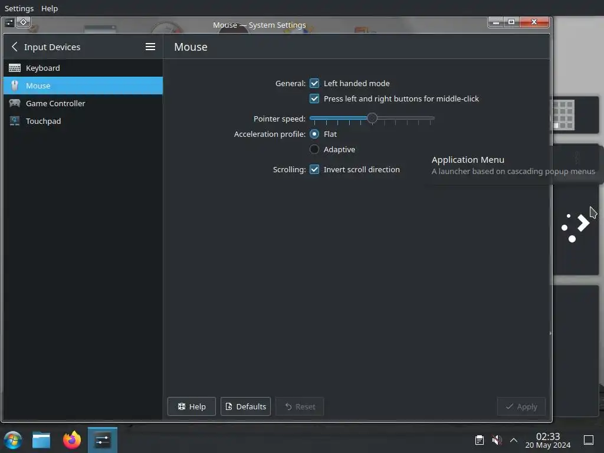
Task: Select the Application Menu widget icon
Action: (576, 228)
